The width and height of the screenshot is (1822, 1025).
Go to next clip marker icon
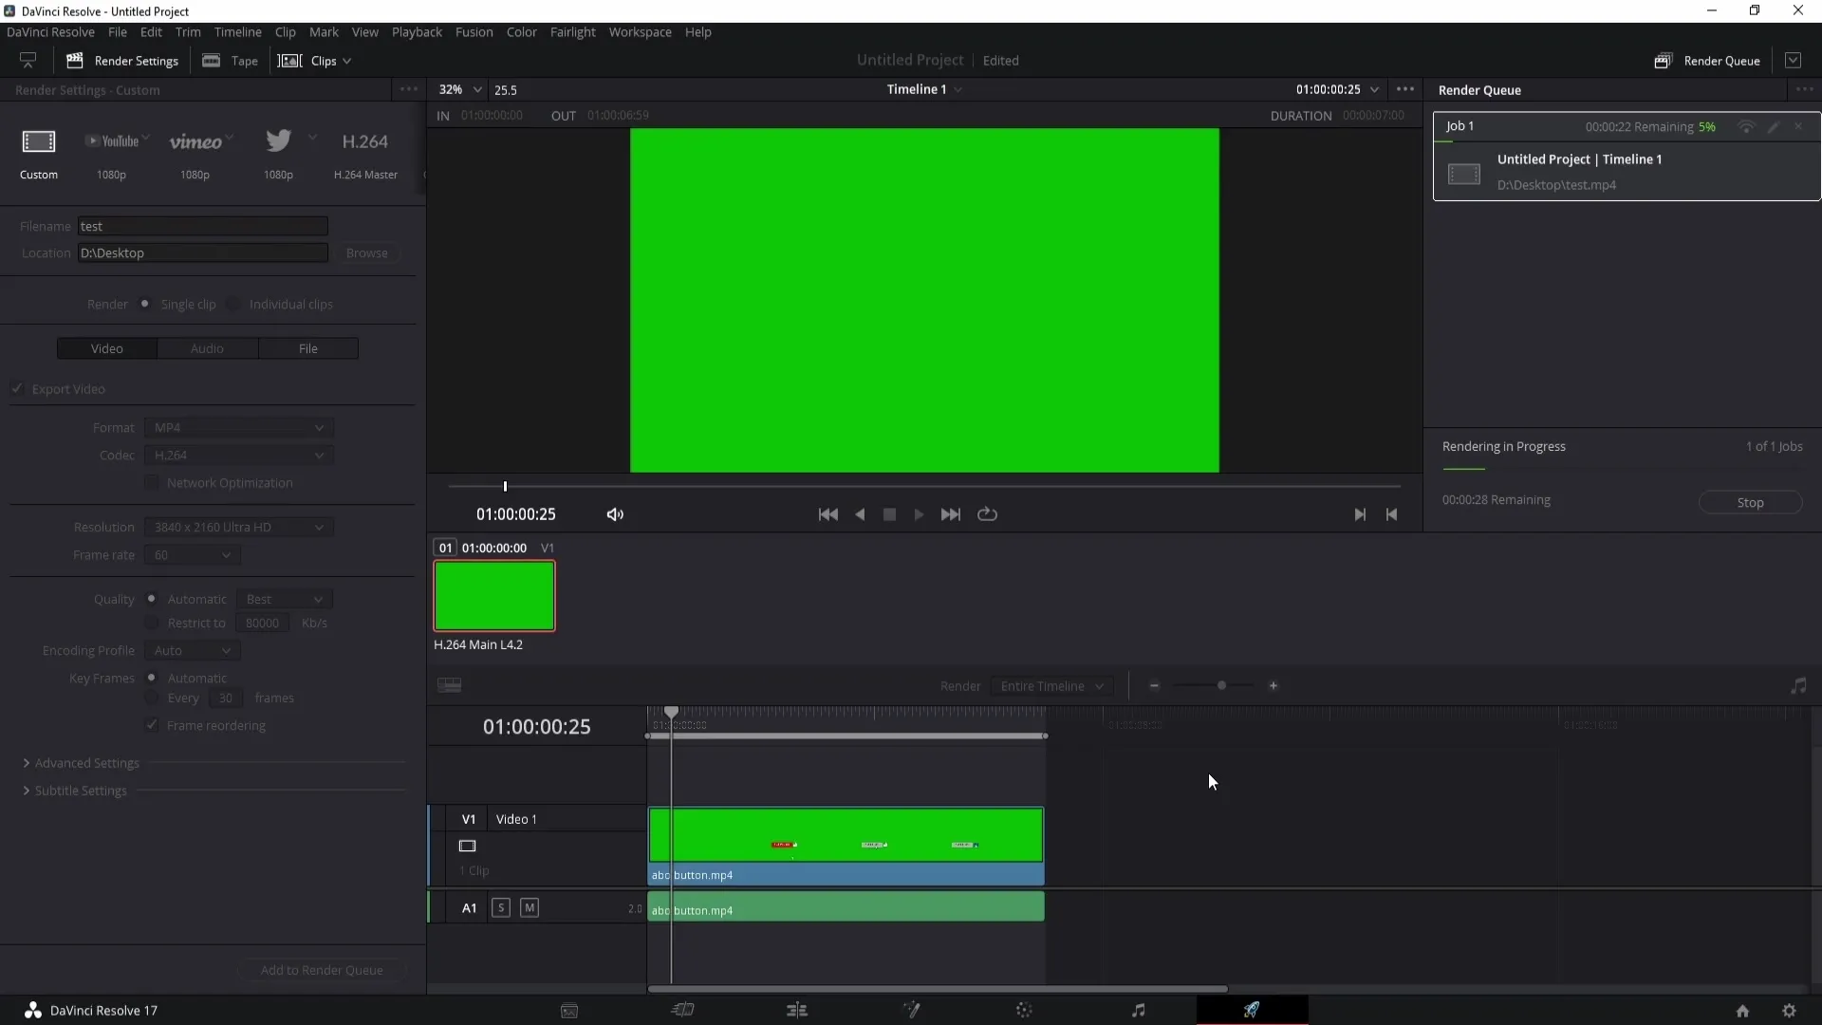point(1360,514)
